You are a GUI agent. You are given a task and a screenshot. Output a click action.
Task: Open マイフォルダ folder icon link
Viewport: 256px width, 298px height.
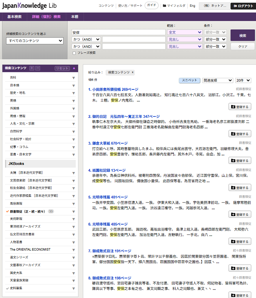coord(174,6)
